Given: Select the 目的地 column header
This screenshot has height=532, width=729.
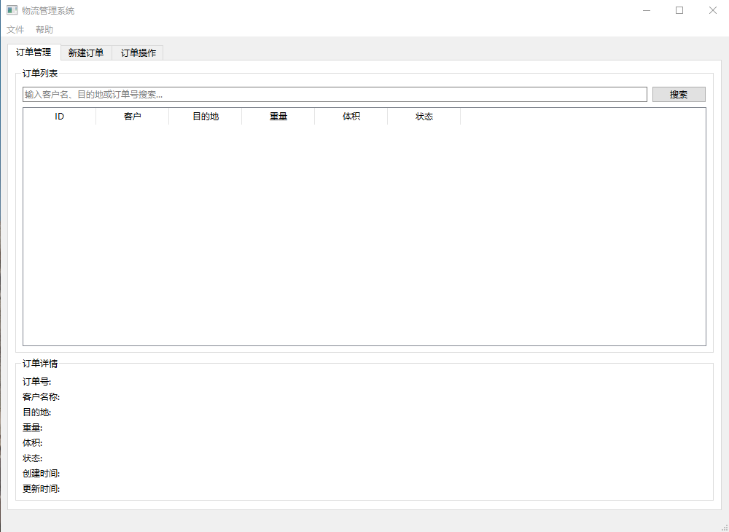Looking at the screenshot, I should coord(206,117).
